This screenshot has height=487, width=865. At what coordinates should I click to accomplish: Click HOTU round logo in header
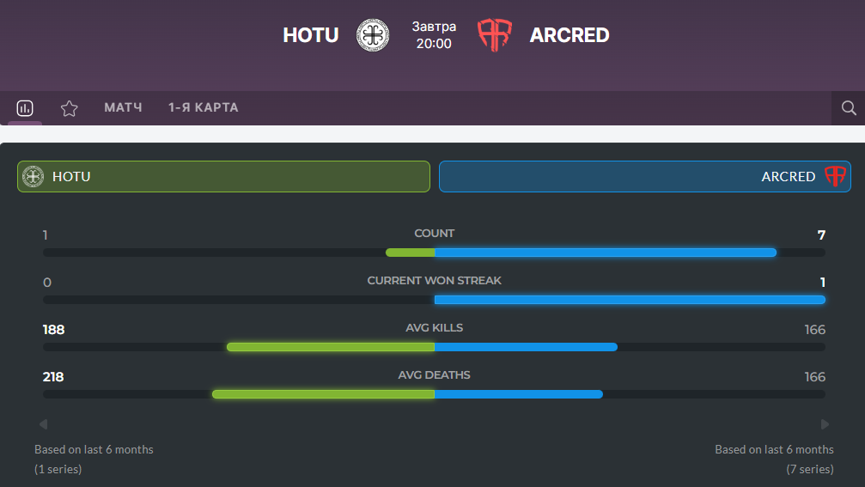[x=373, y=34]
